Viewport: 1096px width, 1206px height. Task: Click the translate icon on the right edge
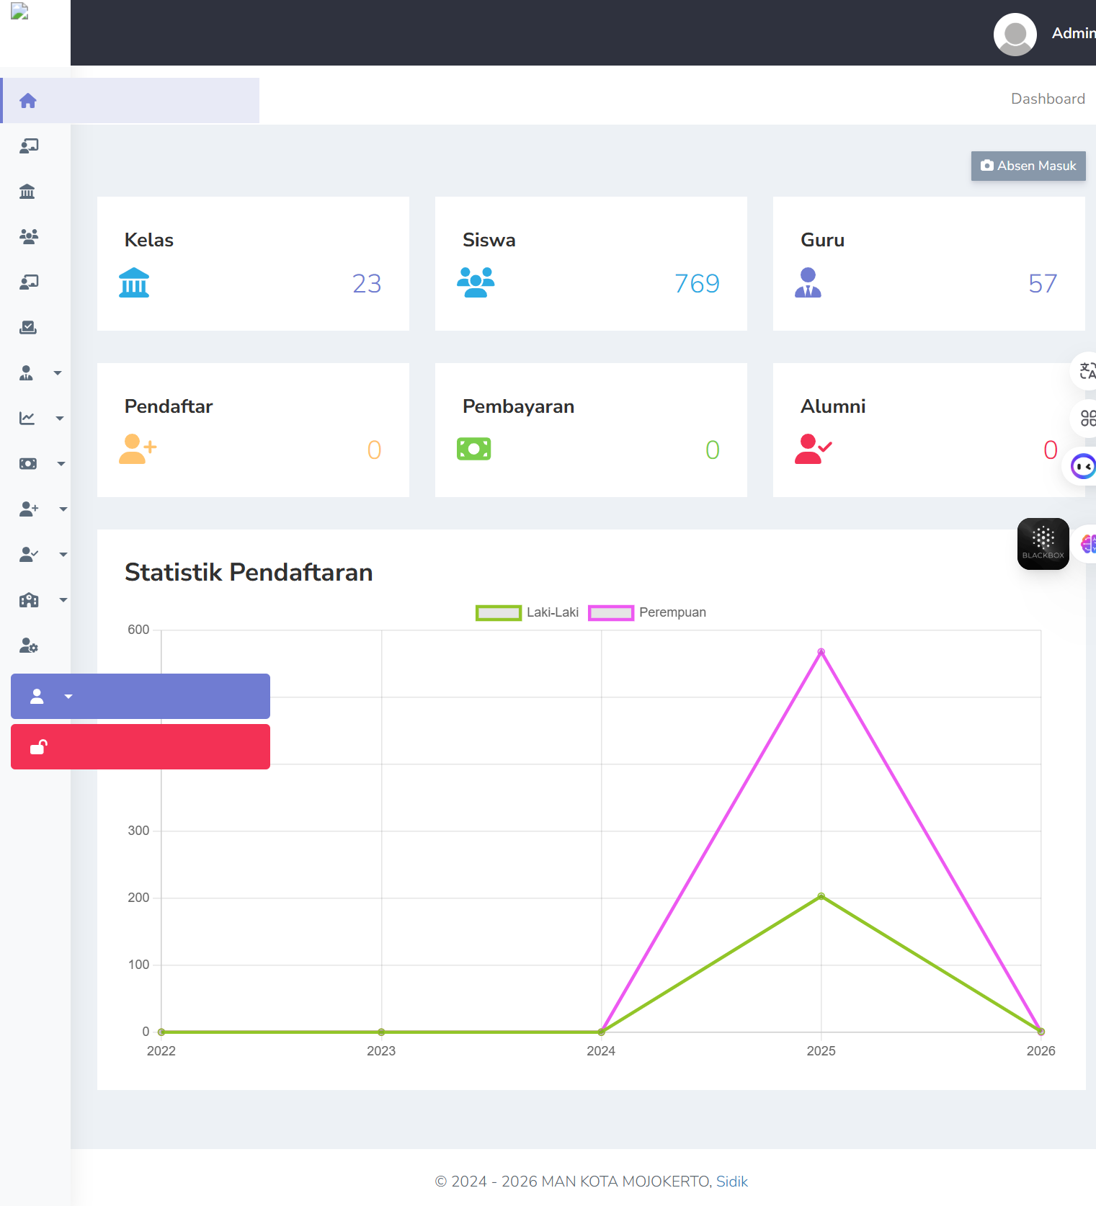pyautogui.click(x=1086, y=371)
